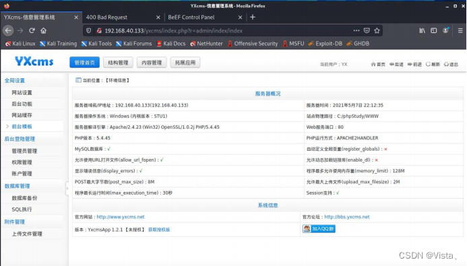
Task: Select the 结构管理 navigation button
Action: point(118,63)
